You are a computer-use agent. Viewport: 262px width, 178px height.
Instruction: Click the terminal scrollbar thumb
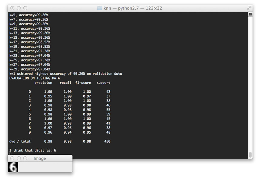tap(250, 154)
